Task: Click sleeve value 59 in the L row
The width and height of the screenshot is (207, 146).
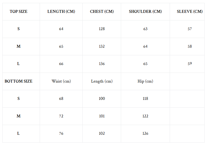Action: click(190, 64)
